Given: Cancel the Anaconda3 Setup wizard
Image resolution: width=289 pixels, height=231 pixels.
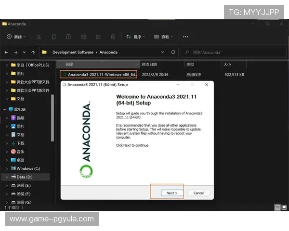Looking at the screenshot, I should coord(198,193).
